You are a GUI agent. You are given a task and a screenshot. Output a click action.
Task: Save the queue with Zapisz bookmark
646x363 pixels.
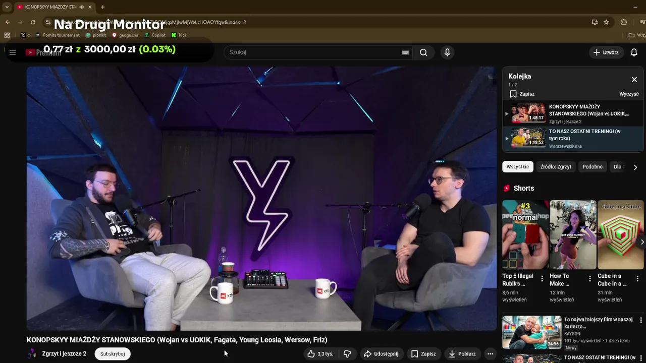(522, 94)
